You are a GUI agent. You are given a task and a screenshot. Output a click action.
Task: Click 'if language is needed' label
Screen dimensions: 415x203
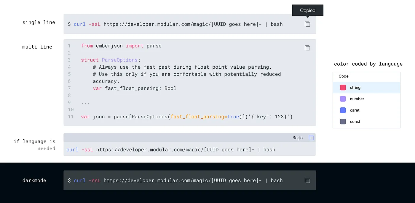[34, 145]
